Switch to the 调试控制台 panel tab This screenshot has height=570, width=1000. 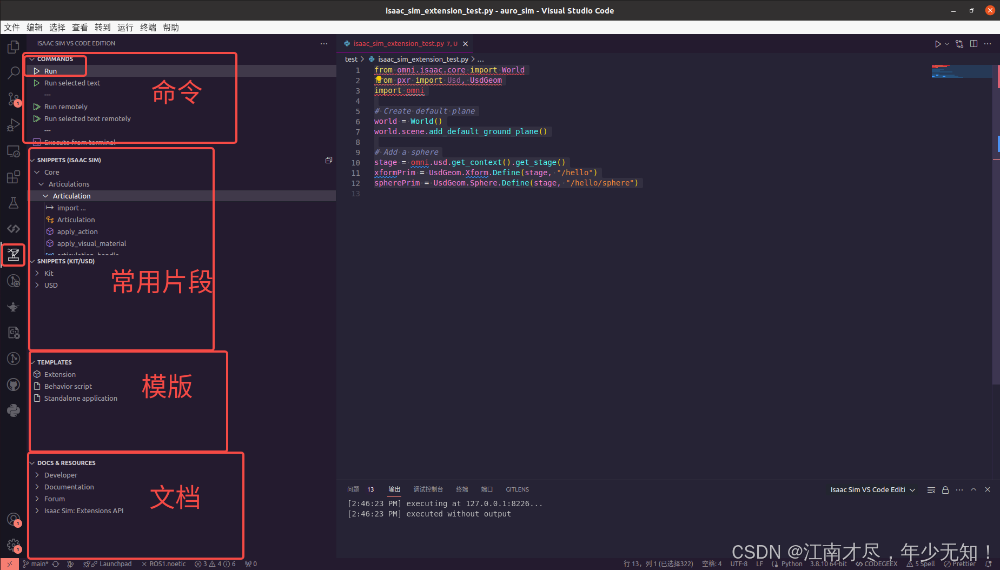tap(428, 489)
